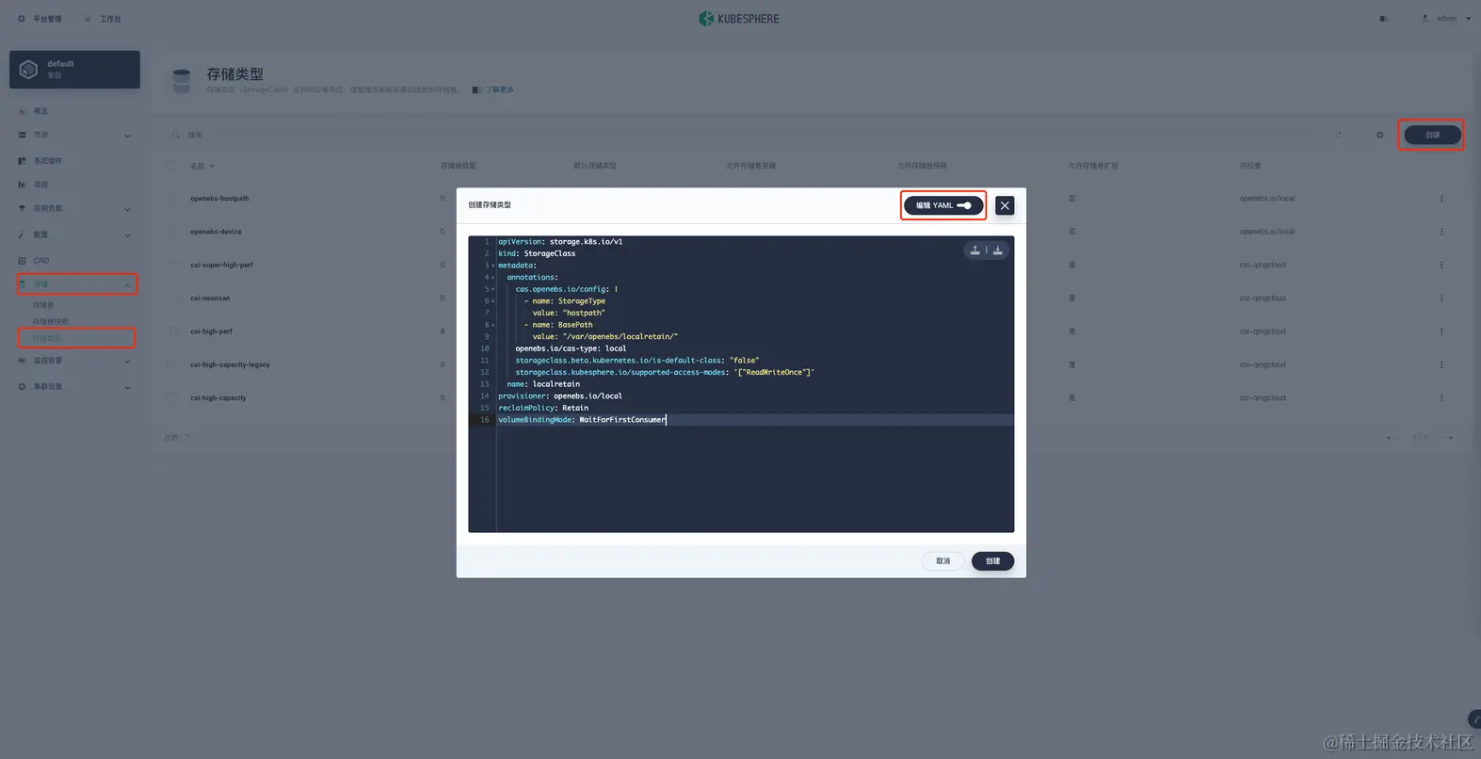The height and width of the screenshot is (759, 1481).
Task: Click the 取消 button in the dialog
Action: (942, 561)
